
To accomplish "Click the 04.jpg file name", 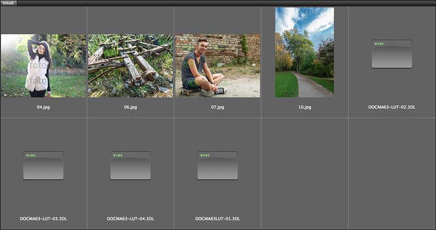I will coord(44,107).
